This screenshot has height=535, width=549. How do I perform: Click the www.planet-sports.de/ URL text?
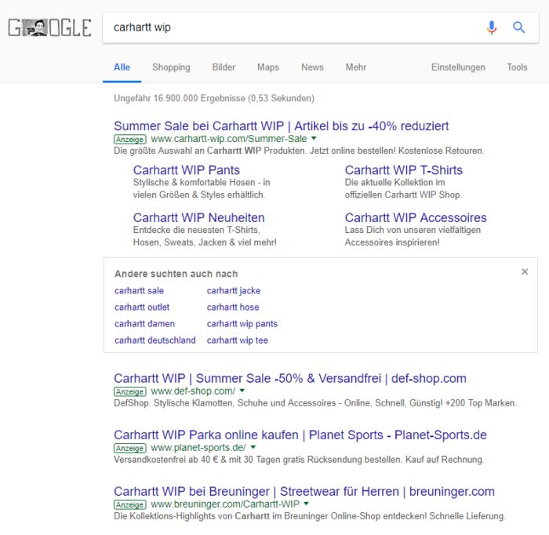(198, 447)
